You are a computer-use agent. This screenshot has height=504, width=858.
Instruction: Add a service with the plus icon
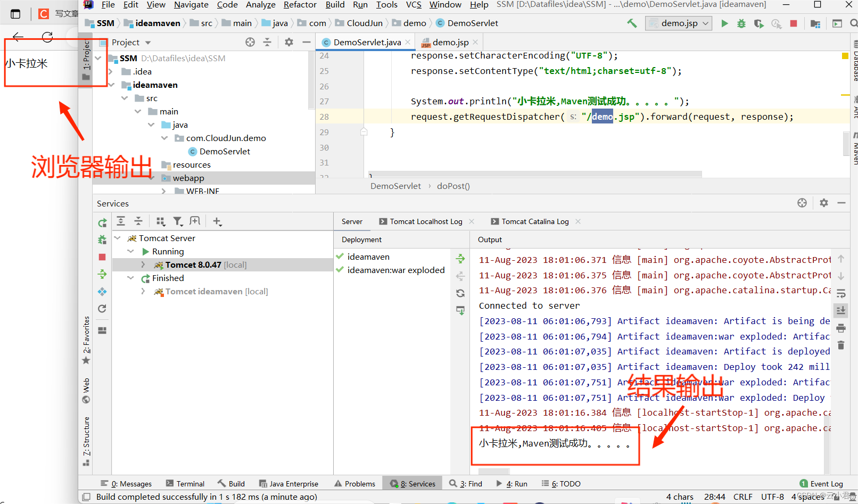(x=217, y=221)
